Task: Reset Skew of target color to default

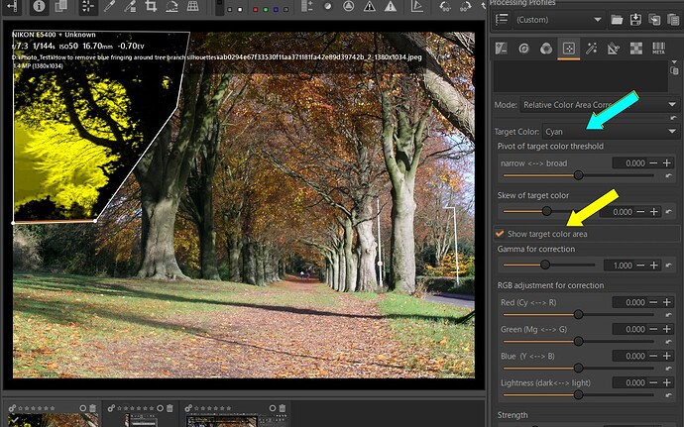Action: pos(669,212)
